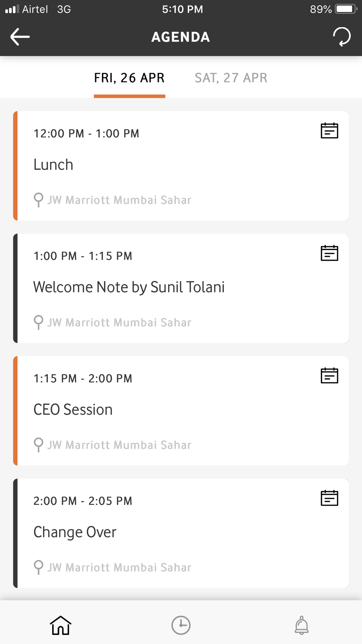Tap location pin icon on CEO Session

tap(38, 444)
